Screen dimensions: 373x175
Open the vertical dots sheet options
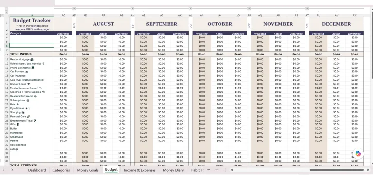coord(225,170)
